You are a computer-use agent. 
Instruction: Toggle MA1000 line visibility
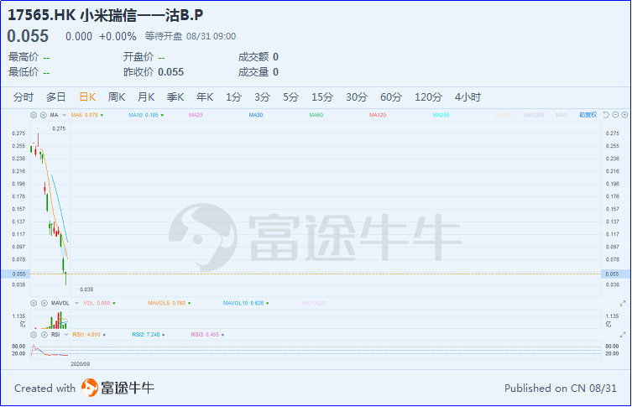(x=534, y=115)
